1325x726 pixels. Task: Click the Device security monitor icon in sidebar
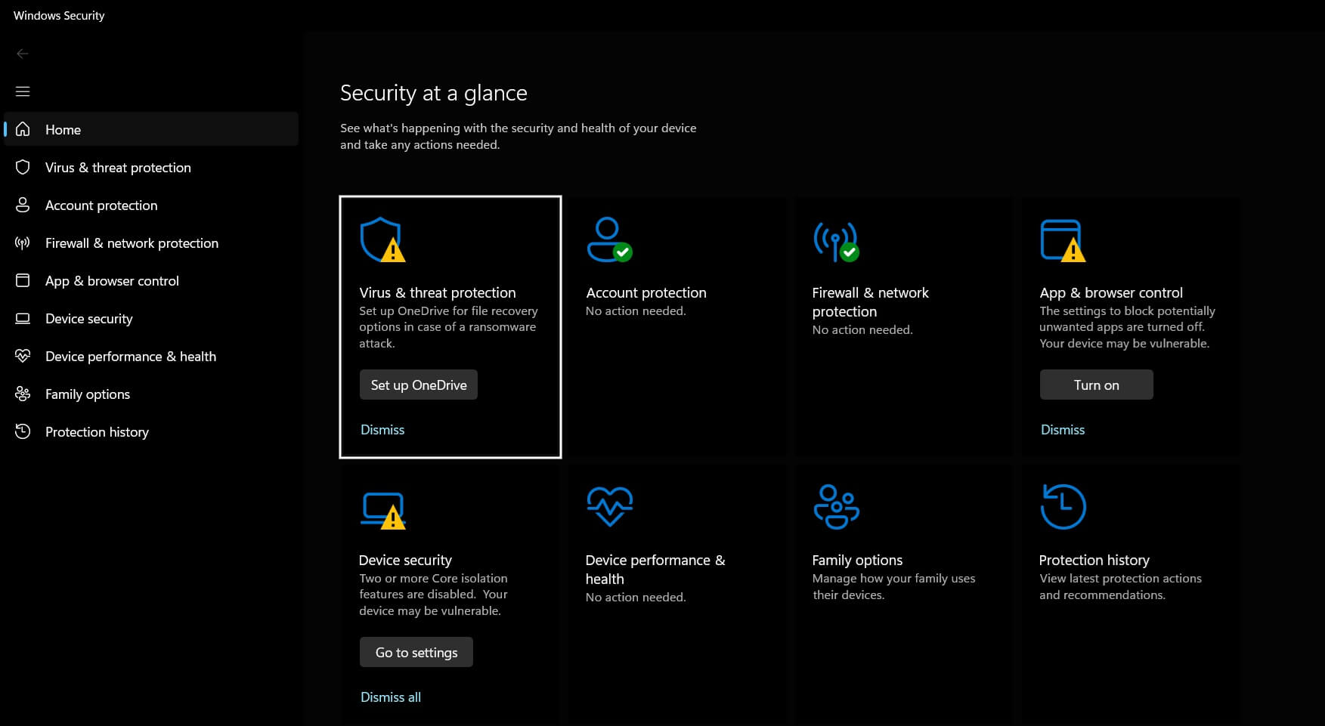click(23, 318)
